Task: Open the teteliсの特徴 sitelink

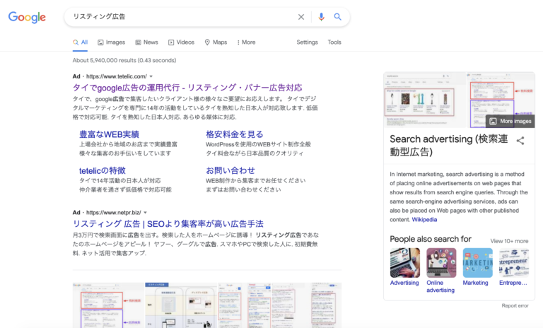Action: (102, 170)
